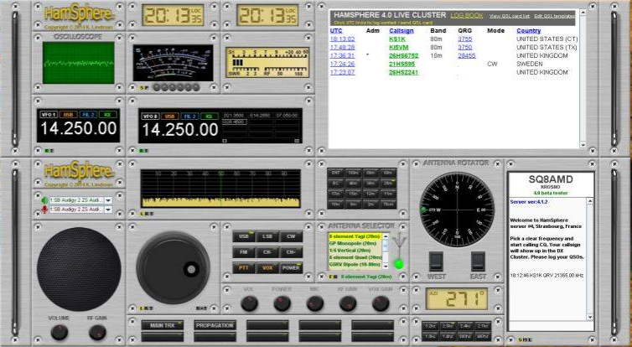Click the HamSphere logo in the lower rack

[79, 171]
